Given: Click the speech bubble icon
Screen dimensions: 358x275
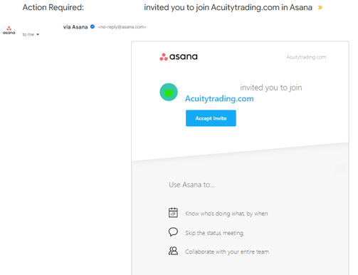Looking at the screenshot, I should [173, 232].
